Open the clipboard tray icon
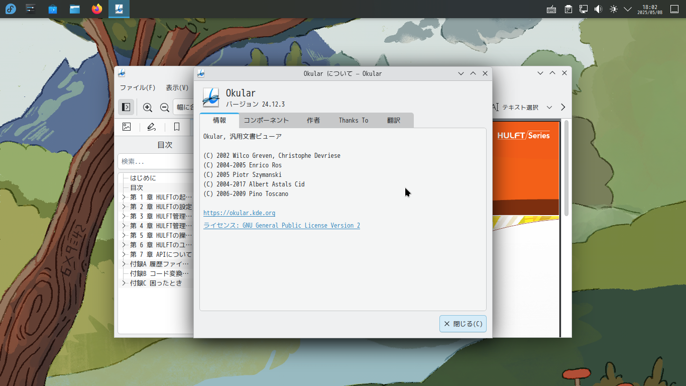The height and width of the screenshot is (386, 686). (x=568, y=9)
